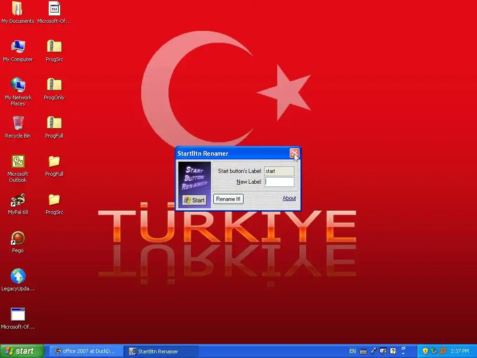Click the 2:37 PM clock
477x358 pixels.
(460, 351)
